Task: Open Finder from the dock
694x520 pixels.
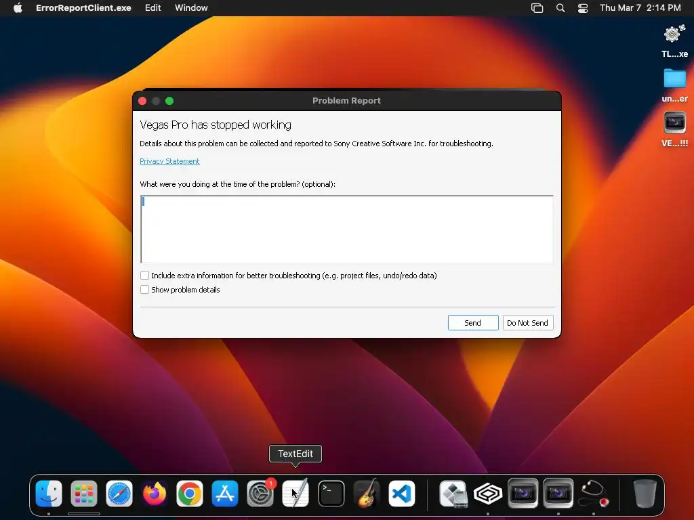Action: (x=49, y=494)
